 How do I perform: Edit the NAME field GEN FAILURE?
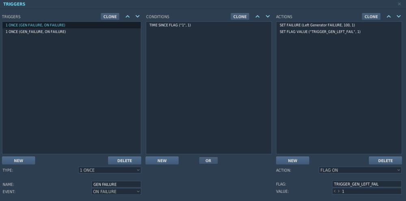click(x=116, y=184)
